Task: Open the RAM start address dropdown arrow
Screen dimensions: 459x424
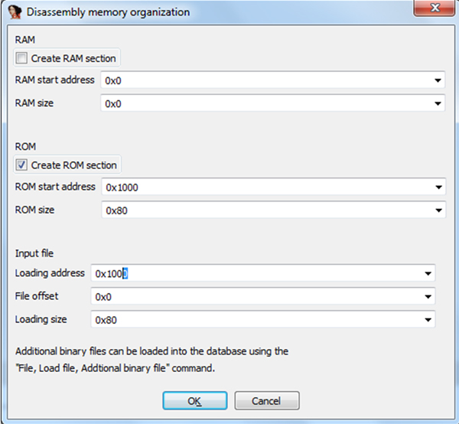Action: (x=438, y=80)
